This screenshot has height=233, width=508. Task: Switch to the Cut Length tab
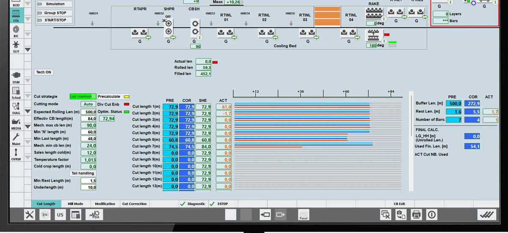click(46, 204)
